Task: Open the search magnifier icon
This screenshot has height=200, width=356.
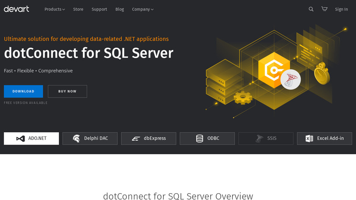Action: [x=311, y=9]
